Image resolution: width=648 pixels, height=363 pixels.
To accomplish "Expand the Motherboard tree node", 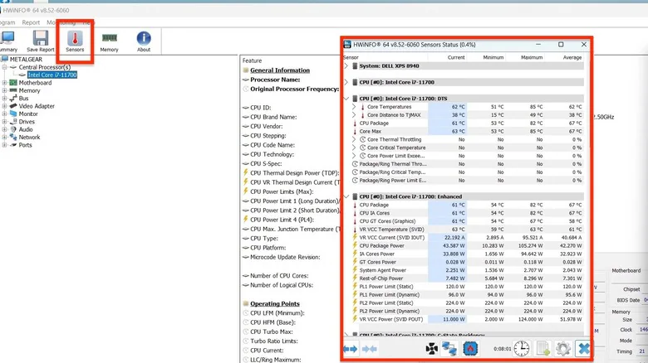I will pos(4,83).
